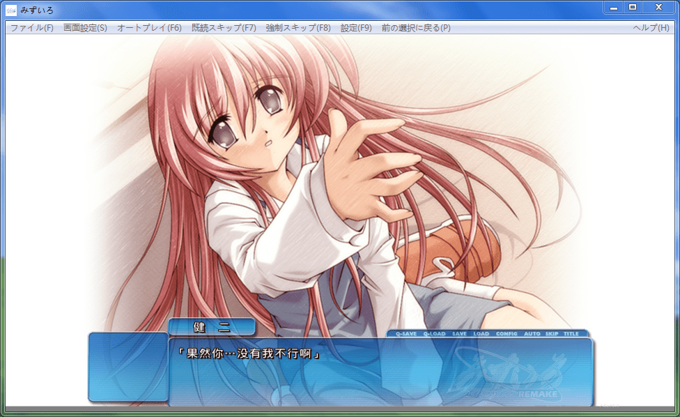Click the Q-SAVE quick save button
Image resolution: width=680 pixels, height=417 pixels.
405,334
